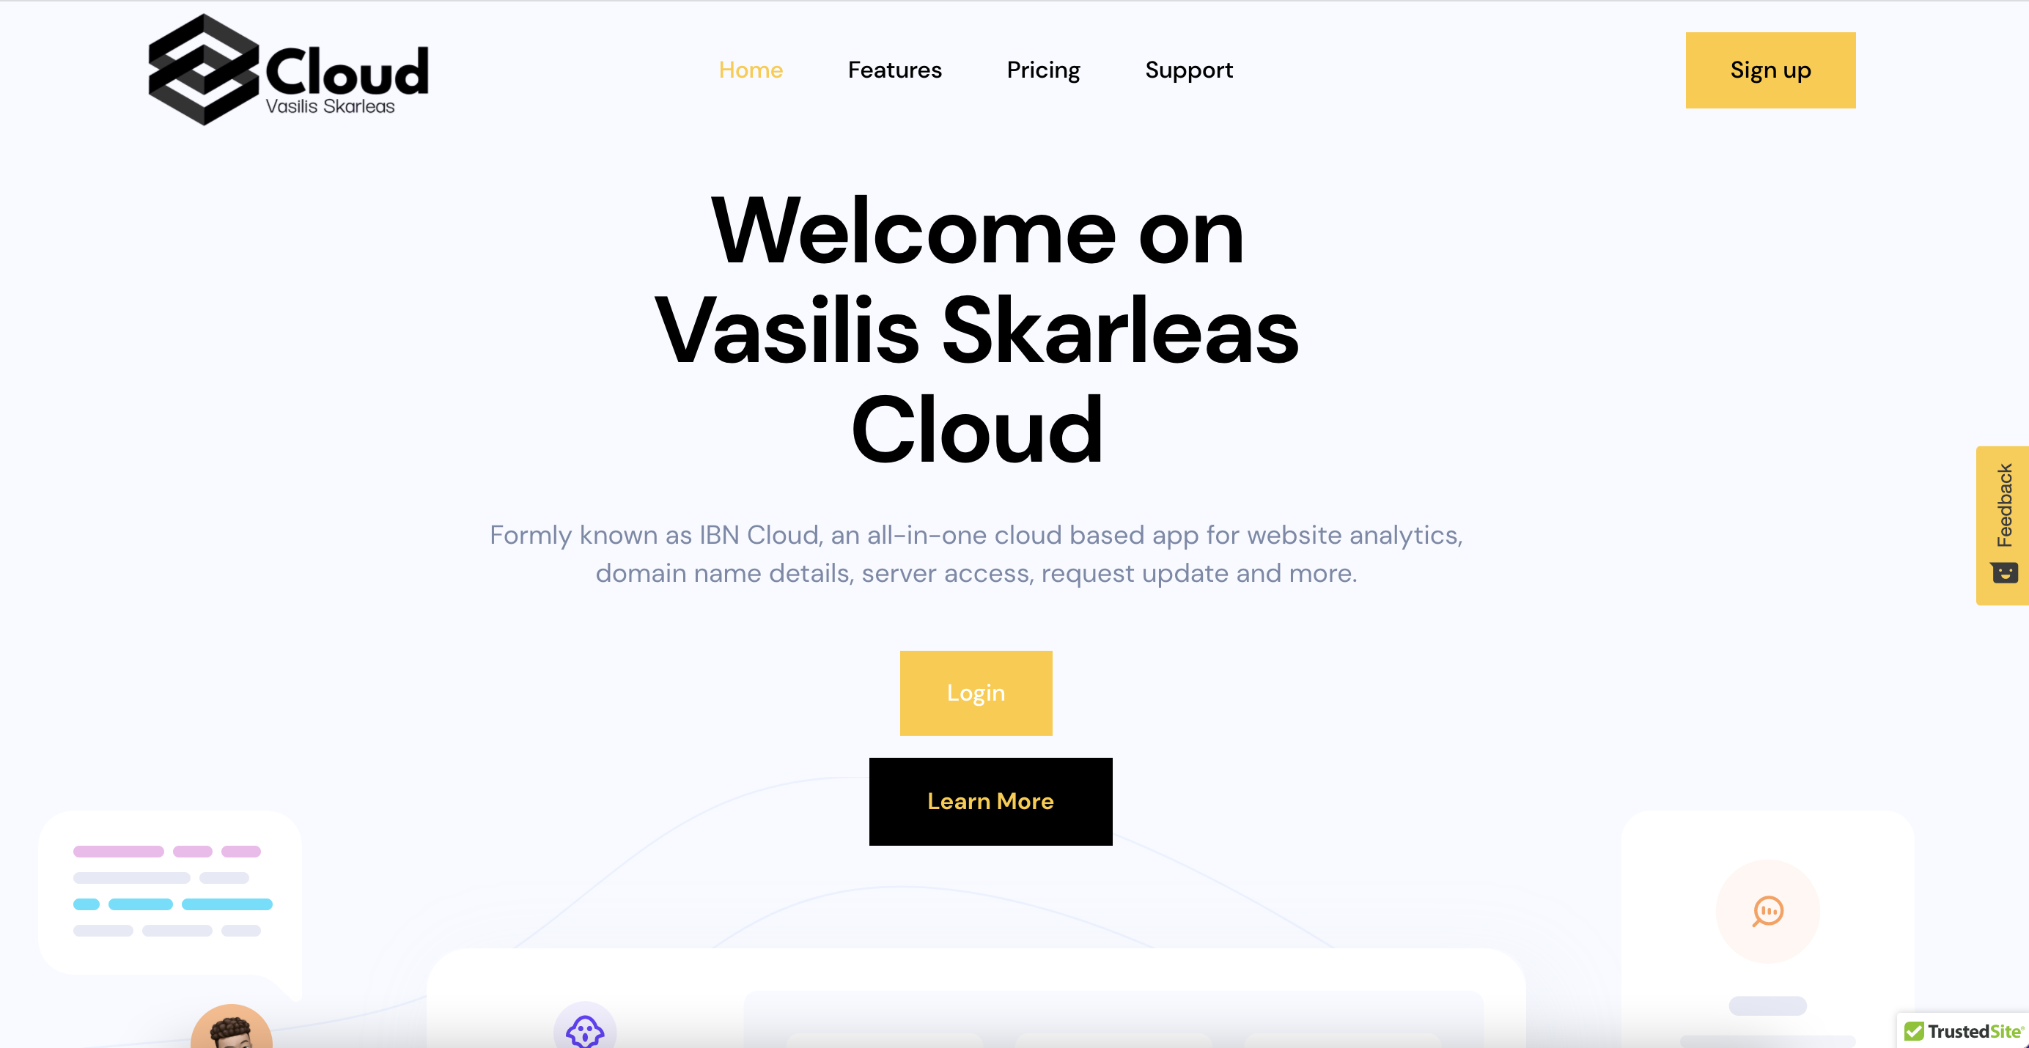Click the chat bubble icon bottom right

click(1767, 910)
